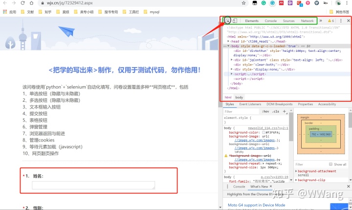Screen dimensions: 352x210
Task: Close the What's New drawer tab
Action: 271,187
